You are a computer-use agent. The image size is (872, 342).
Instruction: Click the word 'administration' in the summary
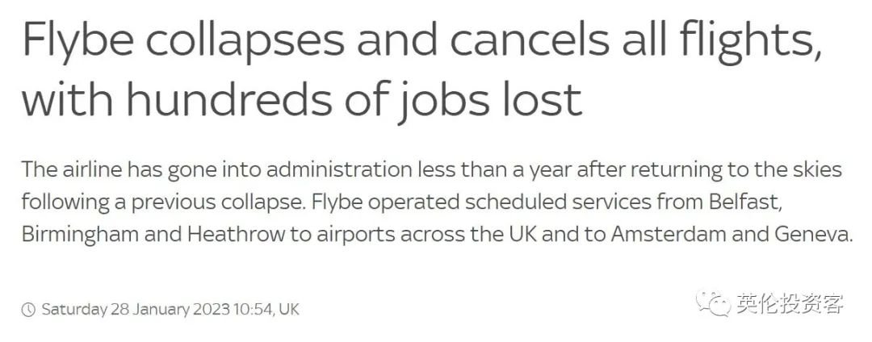click(341, 169)
